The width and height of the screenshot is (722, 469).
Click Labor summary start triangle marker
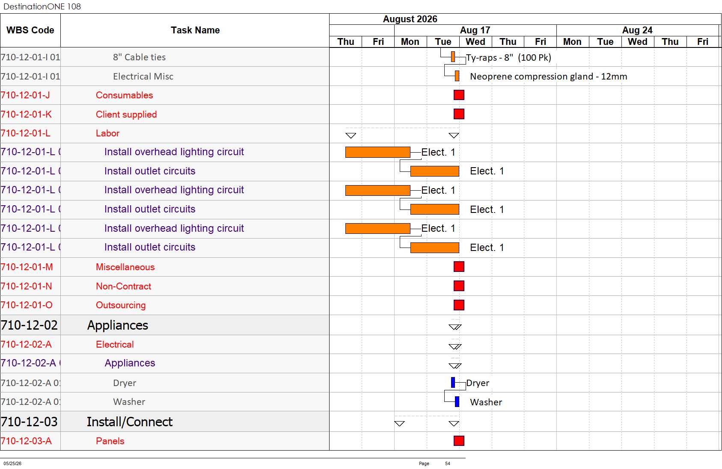click(x=351, y=136)
